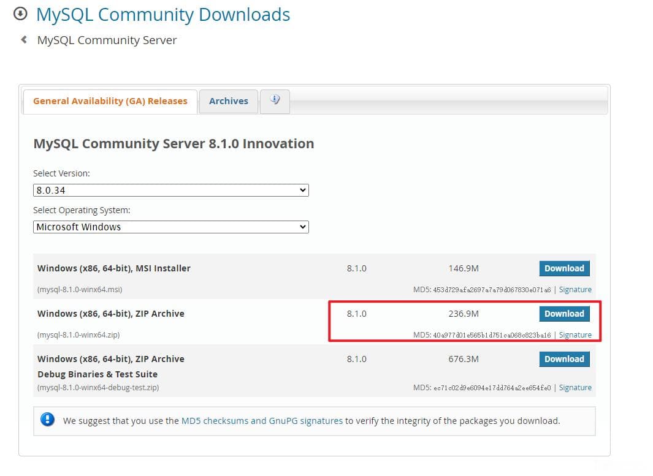
Task: Download the MSI Installer package
Action: [564, 268]
